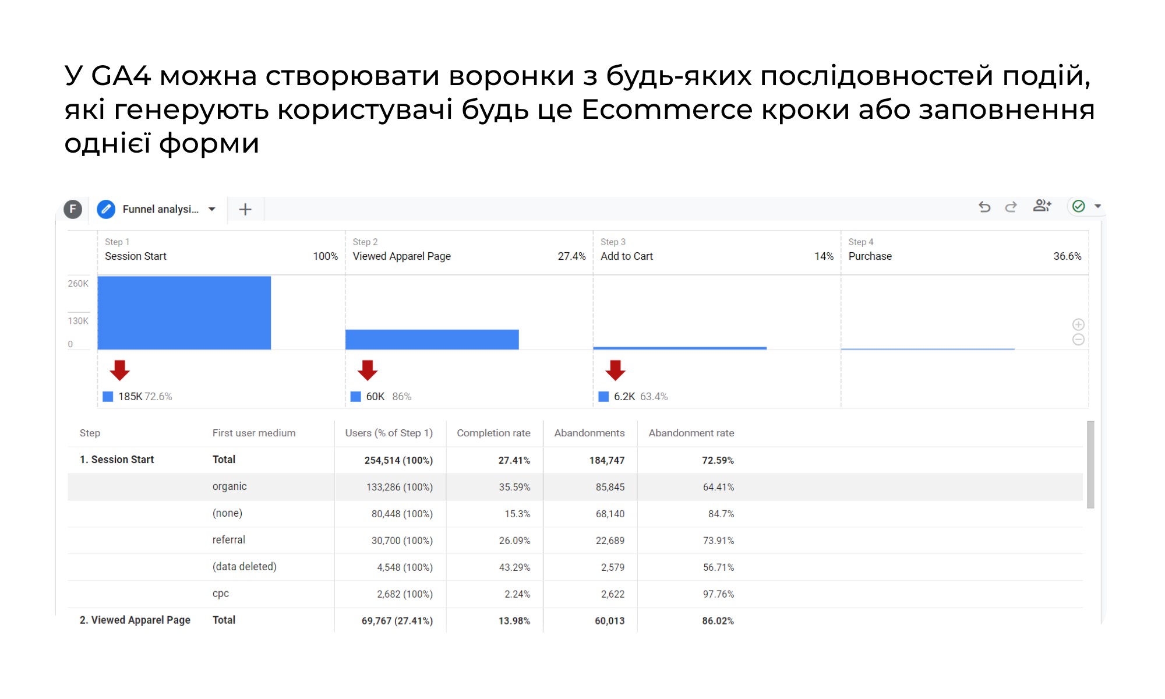Select the organic medium row

(x=575, y=487)
